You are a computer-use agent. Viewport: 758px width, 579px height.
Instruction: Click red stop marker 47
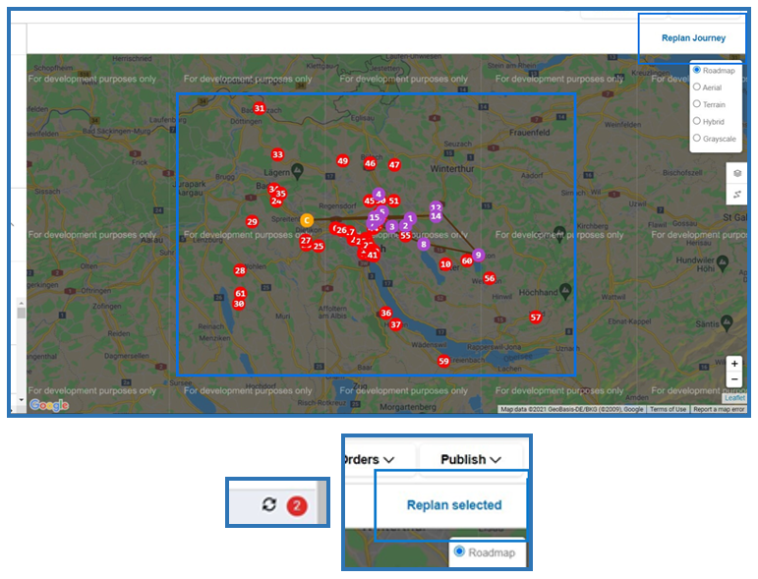point(394,165)
